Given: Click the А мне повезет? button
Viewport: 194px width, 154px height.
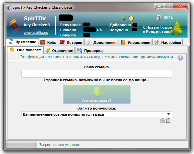Looking at the screenshot, I should tap(97, 94).
